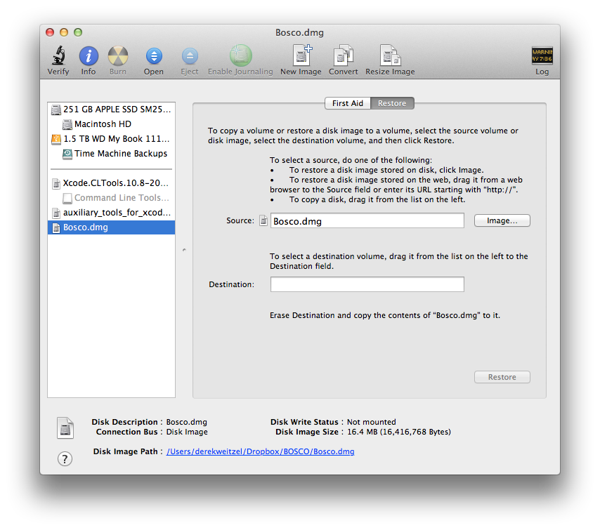Click the Enable Journaling icon
This screenshot has height=530, width=600.
point(241,56)
